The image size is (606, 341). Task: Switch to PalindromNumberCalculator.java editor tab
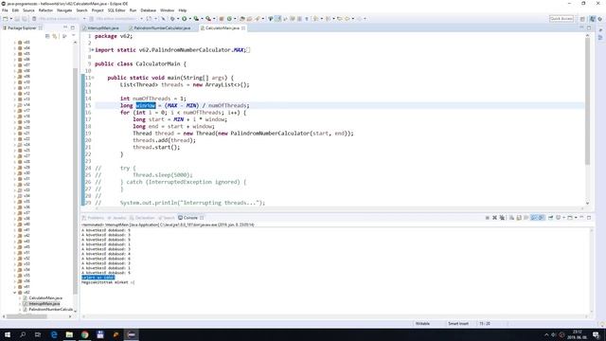(x=162, y=28)
